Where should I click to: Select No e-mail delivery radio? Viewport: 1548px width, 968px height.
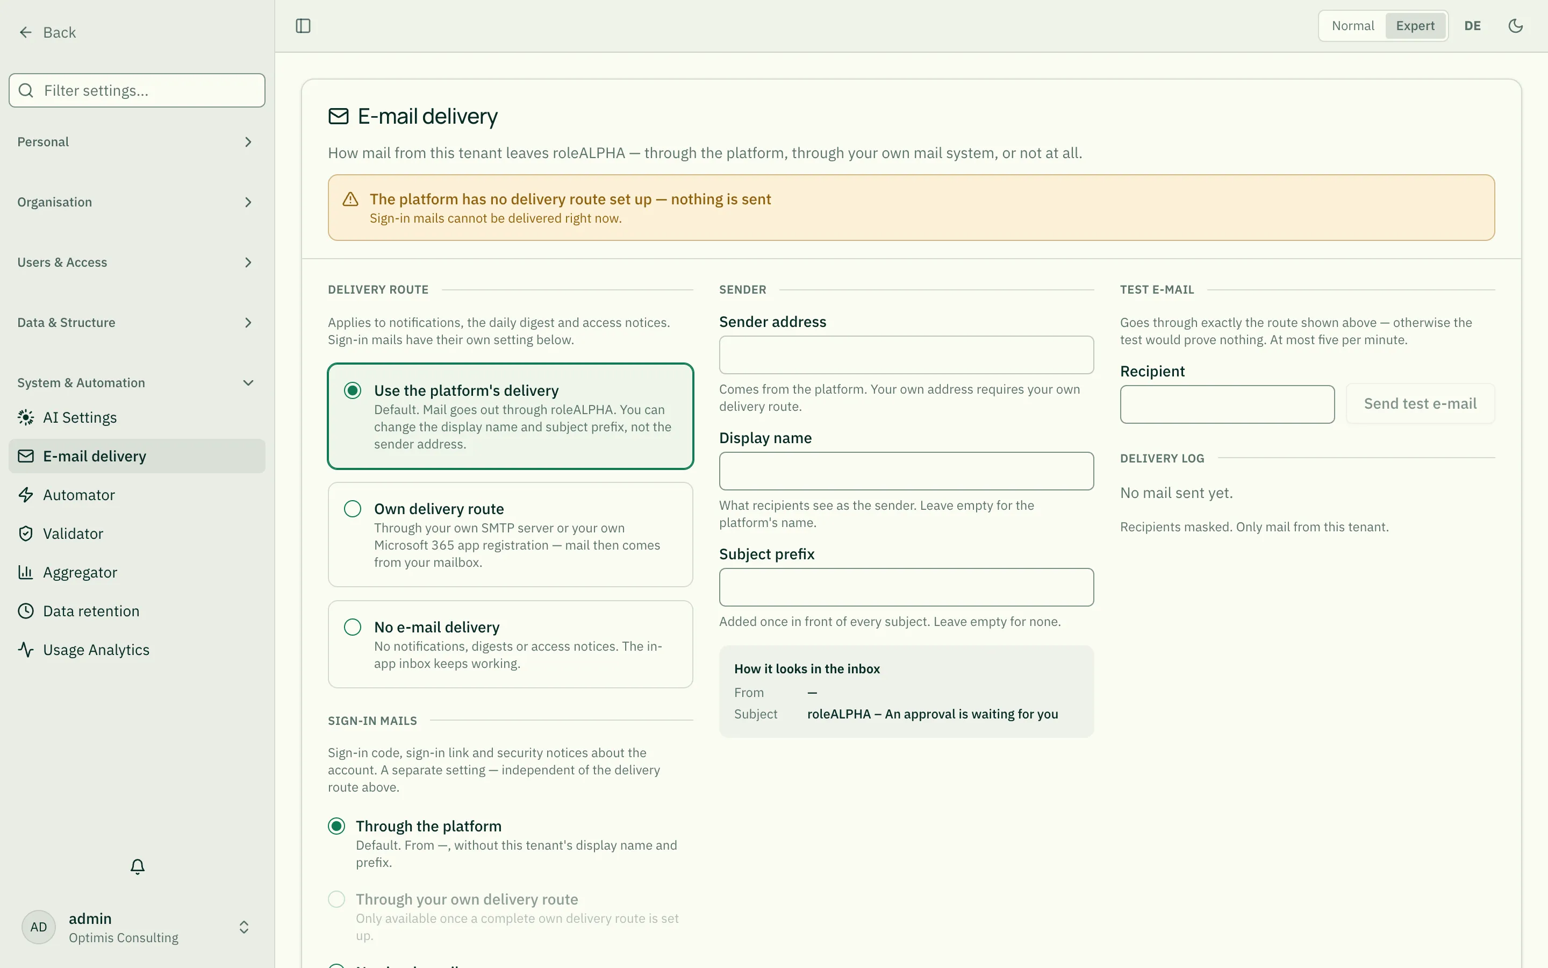coord(353,628)
